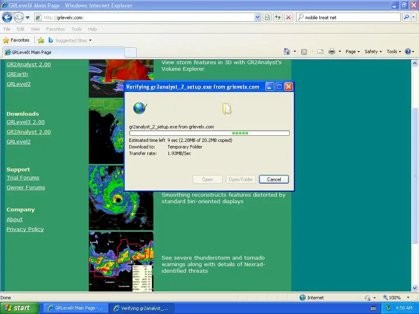Select the GRLevelX Main Page tab

[63, 52]
